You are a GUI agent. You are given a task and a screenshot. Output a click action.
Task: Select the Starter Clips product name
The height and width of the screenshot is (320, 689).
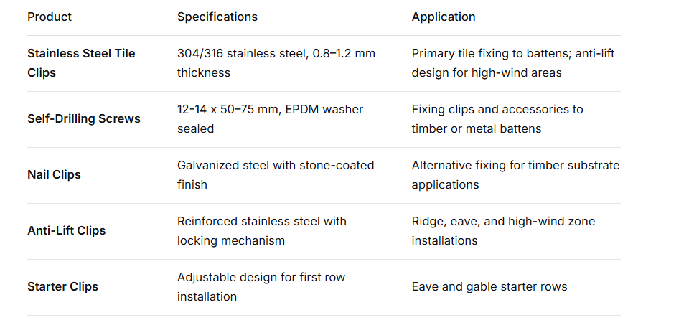[62, 286]
